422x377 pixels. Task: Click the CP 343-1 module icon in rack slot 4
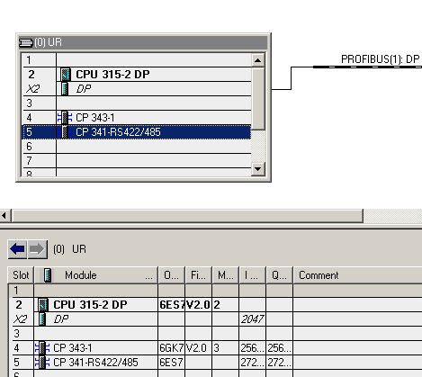65,118
